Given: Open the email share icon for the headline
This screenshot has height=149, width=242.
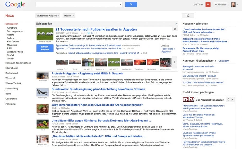Looking at the screenshot, I should click(96, 33).
